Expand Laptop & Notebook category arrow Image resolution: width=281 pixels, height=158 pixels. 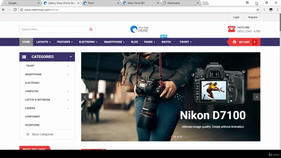(68, 100)
